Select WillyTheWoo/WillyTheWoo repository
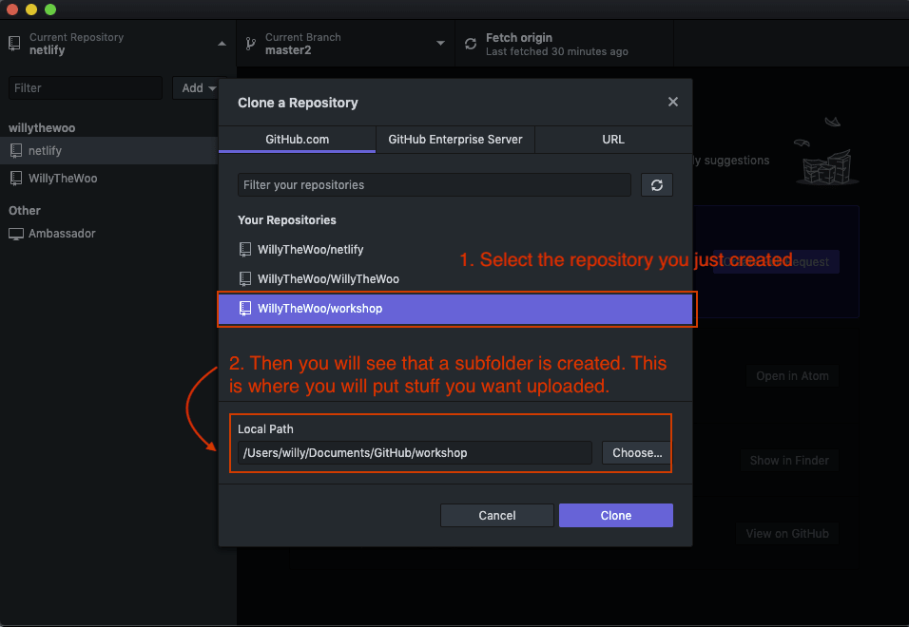This screenshot has width=909, height=627. (455, 279)
